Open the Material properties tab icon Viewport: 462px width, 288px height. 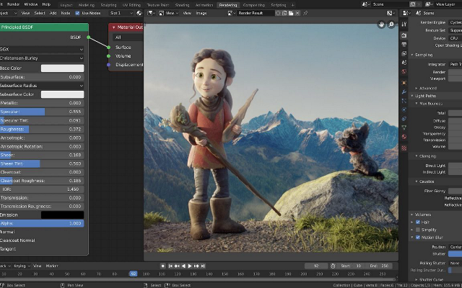(x=404, y=137)
